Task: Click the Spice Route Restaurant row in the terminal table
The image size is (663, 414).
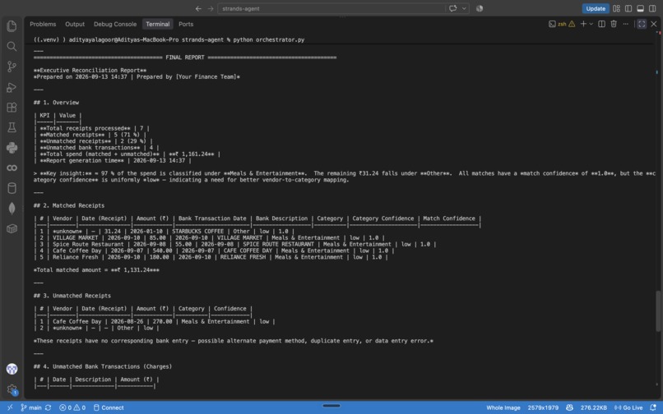Action: coord(234,244)
